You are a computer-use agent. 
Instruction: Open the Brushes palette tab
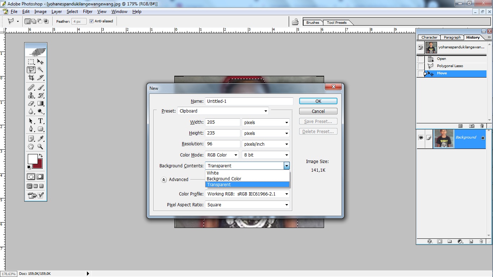pyautogui.click(x=313, y=23)
